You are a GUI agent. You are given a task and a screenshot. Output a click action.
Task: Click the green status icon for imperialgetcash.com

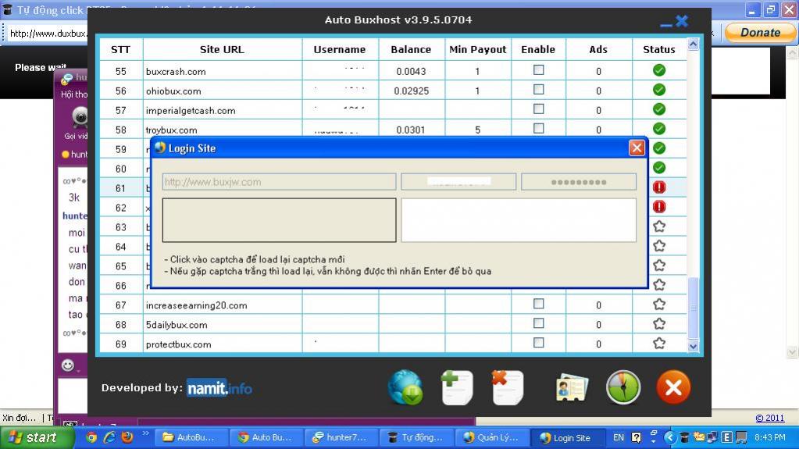(x=659, y=109)
